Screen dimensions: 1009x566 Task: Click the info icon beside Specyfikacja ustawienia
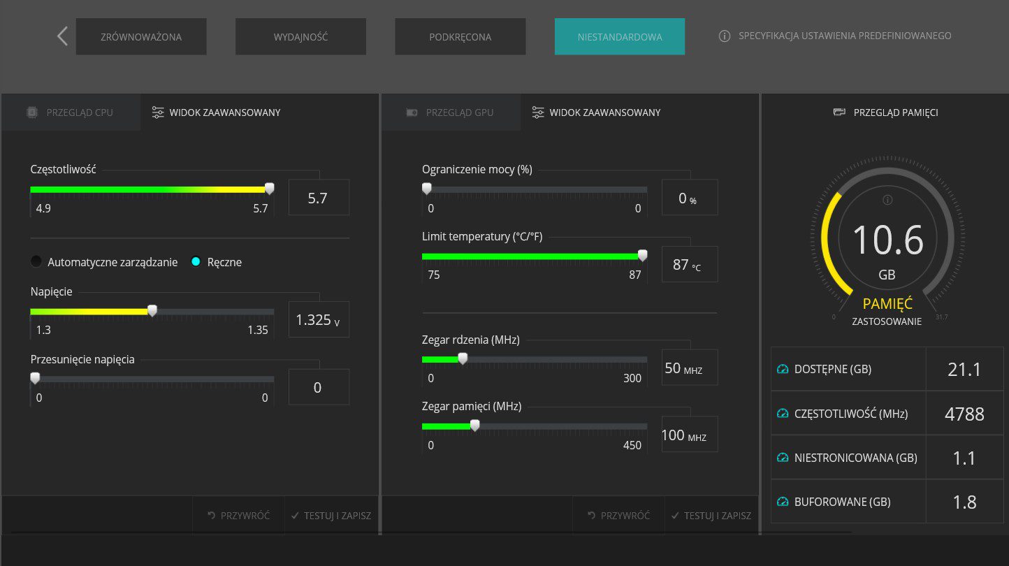pyautogui.click(x=725, y=36)
